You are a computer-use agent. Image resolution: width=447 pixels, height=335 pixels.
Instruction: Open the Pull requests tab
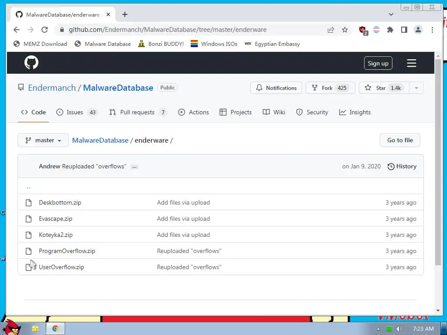click(x=138, y=112)
